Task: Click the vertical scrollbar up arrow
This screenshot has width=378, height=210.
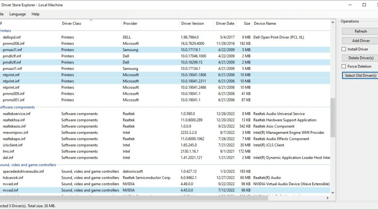Action: (333, 23)
